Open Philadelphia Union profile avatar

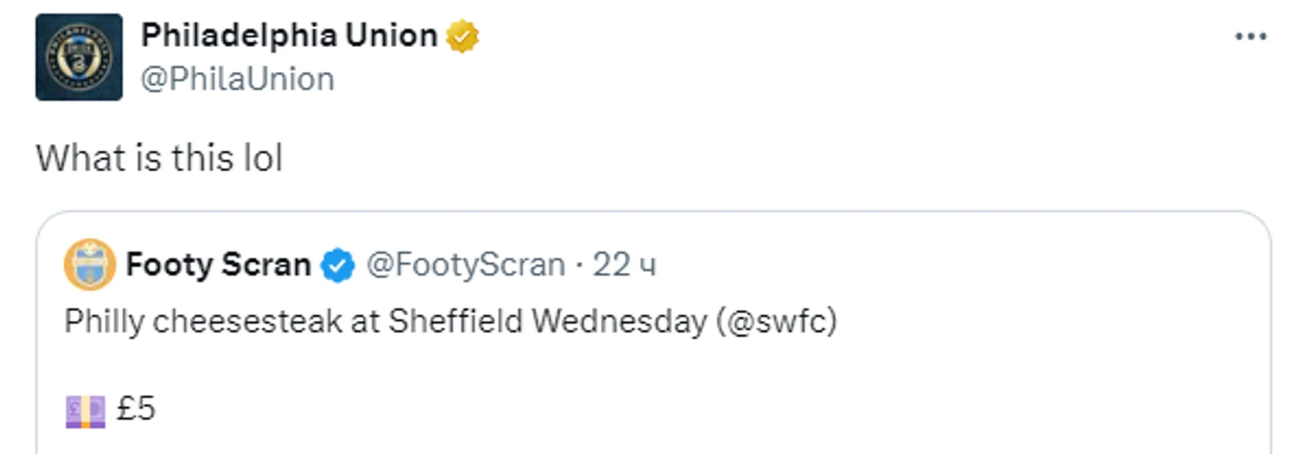(x=79, y=57)
